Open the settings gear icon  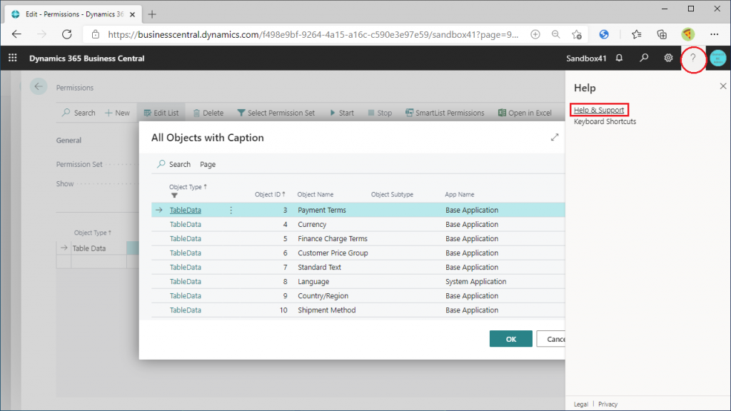click(668, 58)
